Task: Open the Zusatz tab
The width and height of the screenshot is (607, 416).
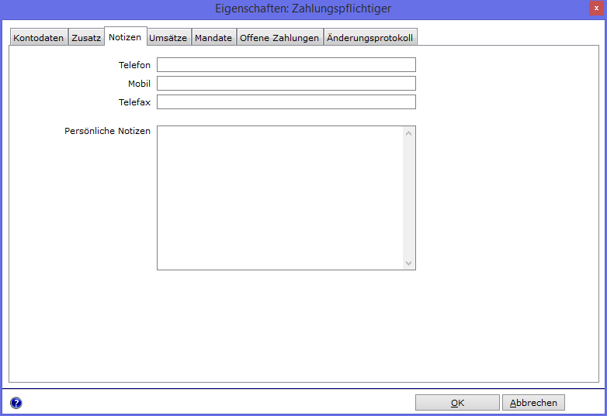Action: click(86, 38)
